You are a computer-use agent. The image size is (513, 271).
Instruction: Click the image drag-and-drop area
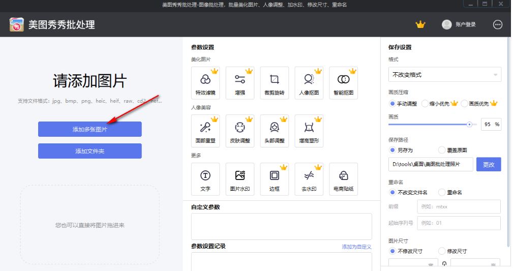(89, 225)
